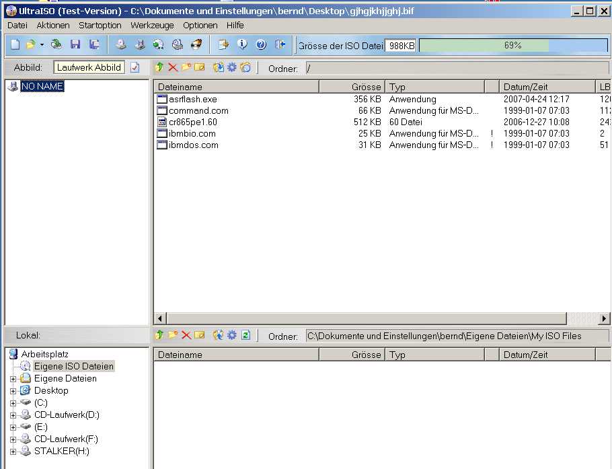The image size is (612, 469).
Task: Open the recent files arrow beside Open
Action: click(42, 45)
